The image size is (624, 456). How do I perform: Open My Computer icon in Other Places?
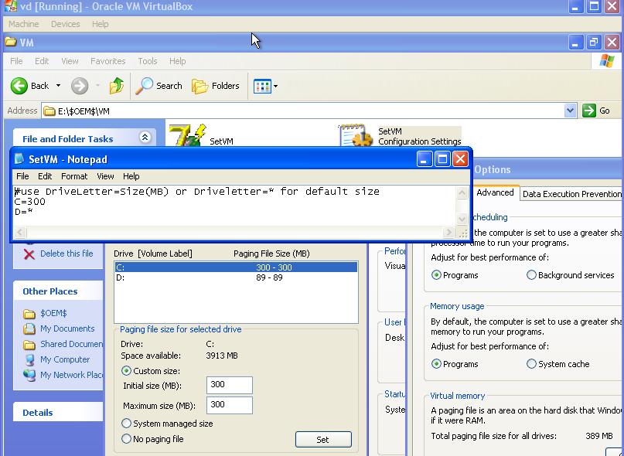(29, 359)
